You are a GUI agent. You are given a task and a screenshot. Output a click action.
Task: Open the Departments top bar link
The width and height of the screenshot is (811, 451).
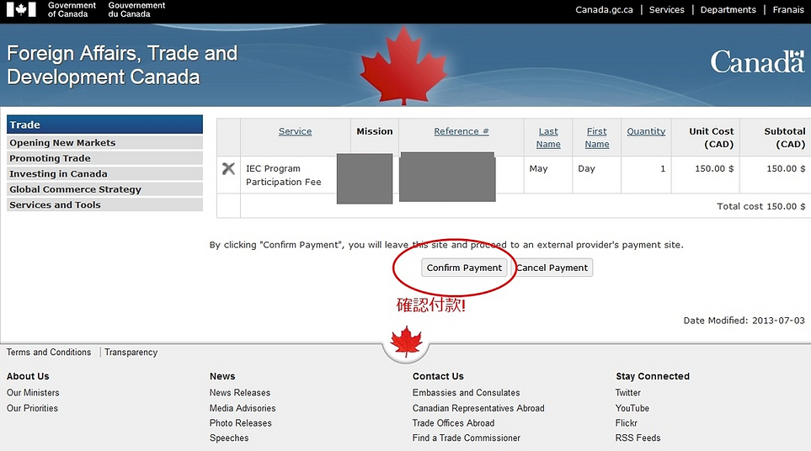pyautogui.click(x=728, y=10)
